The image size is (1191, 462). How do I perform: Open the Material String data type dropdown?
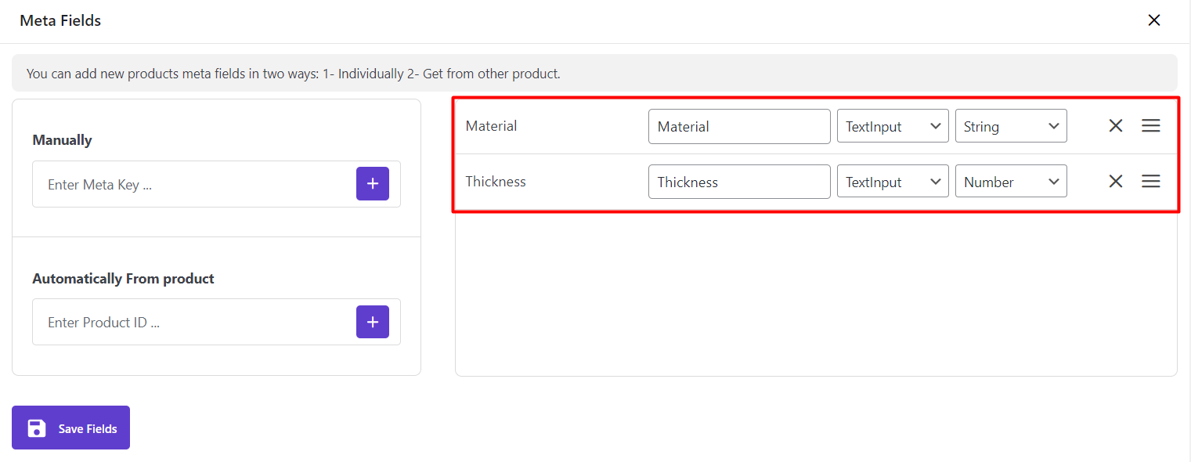1010,126
